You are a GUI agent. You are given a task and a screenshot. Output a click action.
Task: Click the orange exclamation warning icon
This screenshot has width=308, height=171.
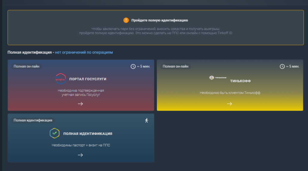pos(126,20)
